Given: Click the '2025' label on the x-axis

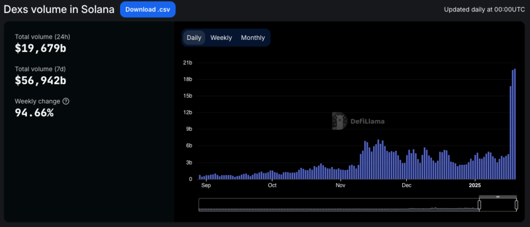Looking at the screenshot, I should [475, 185].
